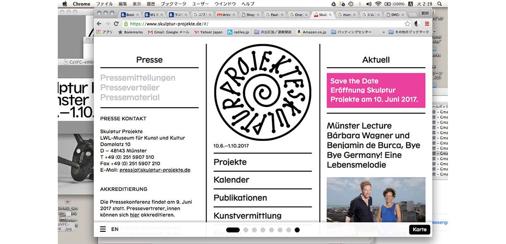Switch site language to EN
Image resolution: width=506 pixels, height=244 pixels.
115,229
